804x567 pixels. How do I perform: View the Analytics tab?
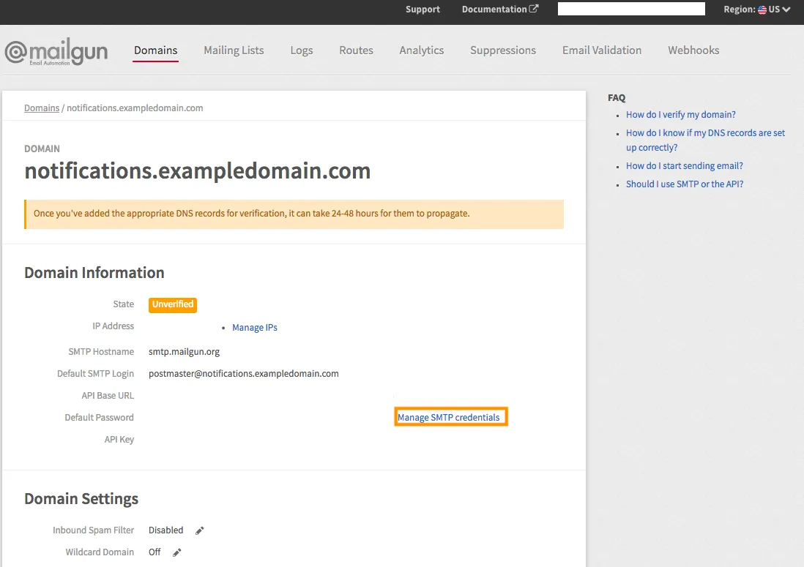point(421,50)
